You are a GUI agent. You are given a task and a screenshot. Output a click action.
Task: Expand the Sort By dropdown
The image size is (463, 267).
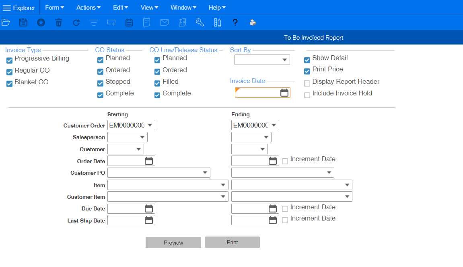coord(285,60)
